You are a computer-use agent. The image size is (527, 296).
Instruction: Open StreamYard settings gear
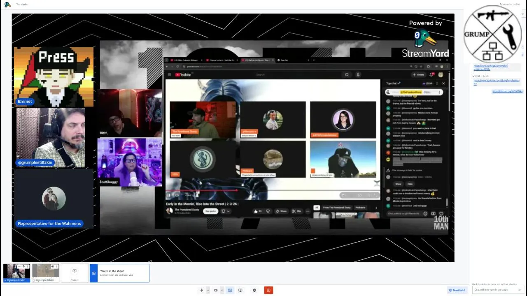point(254,290)
